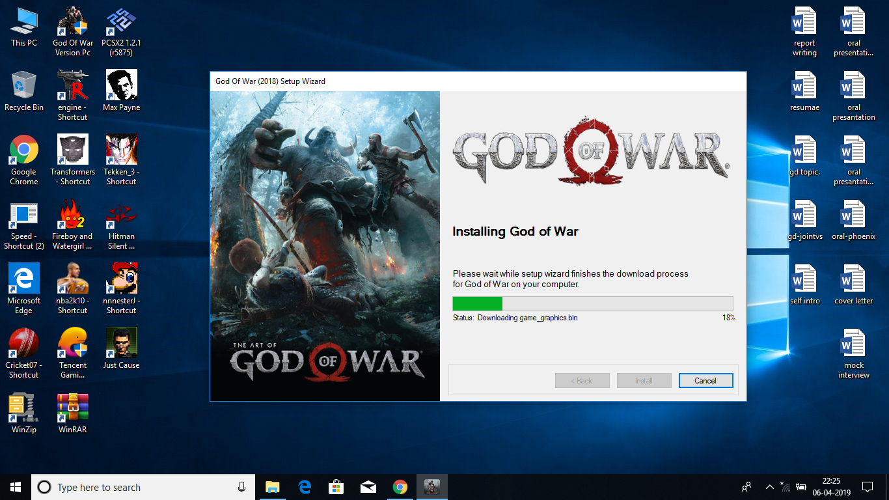Image resolution: width=889 pixels, height=500 pixels.
Task: Open People icon in system tray
Action: [x=746, y=487]
